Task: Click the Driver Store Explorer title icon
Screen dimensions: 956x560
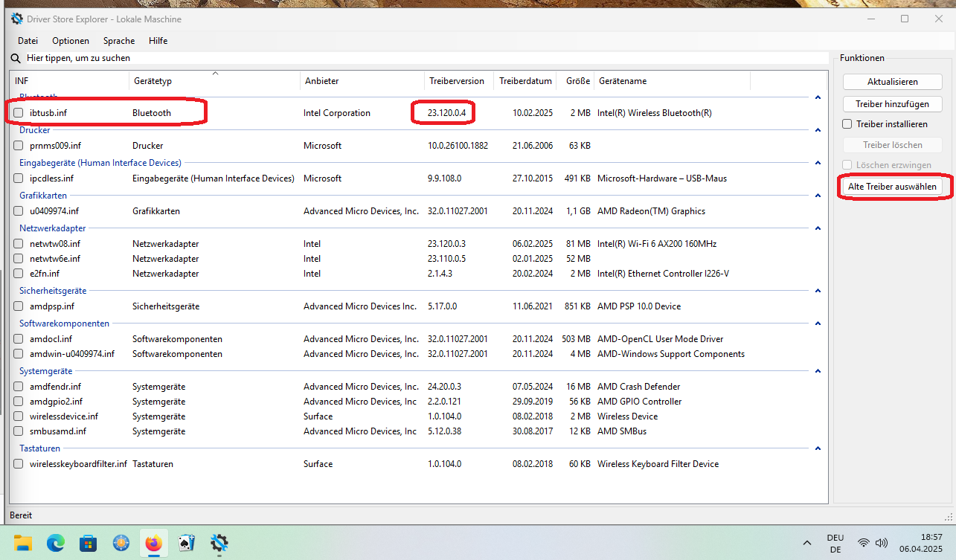Action: point(17,19)
